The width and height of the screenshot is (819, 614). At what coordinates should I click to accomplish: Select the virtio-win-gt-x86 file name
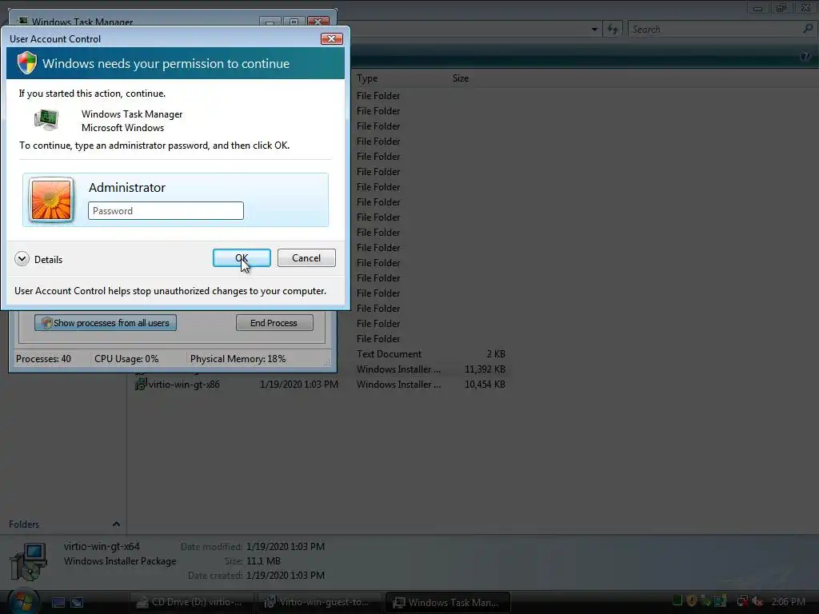(x=184, y=385)
